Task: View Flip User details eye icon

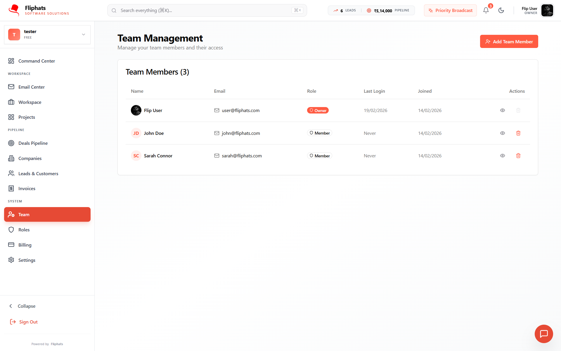Action: tap(502, 110)
